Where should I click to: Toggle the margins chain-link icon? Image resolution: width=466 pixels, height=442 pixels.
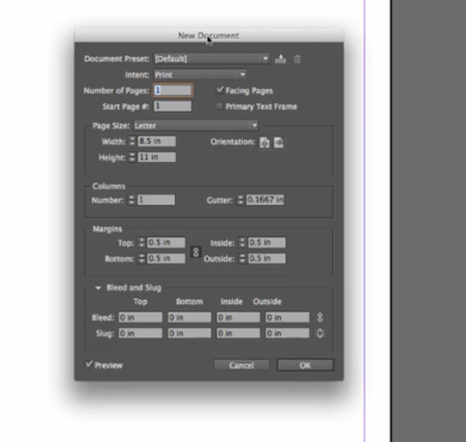coord(194,251)
